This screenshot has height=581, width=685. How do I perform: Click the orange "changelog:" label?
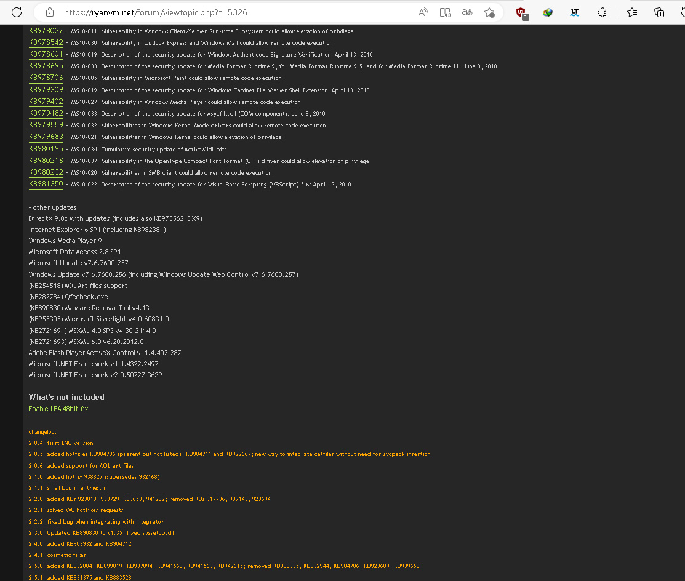pos(42,432)
